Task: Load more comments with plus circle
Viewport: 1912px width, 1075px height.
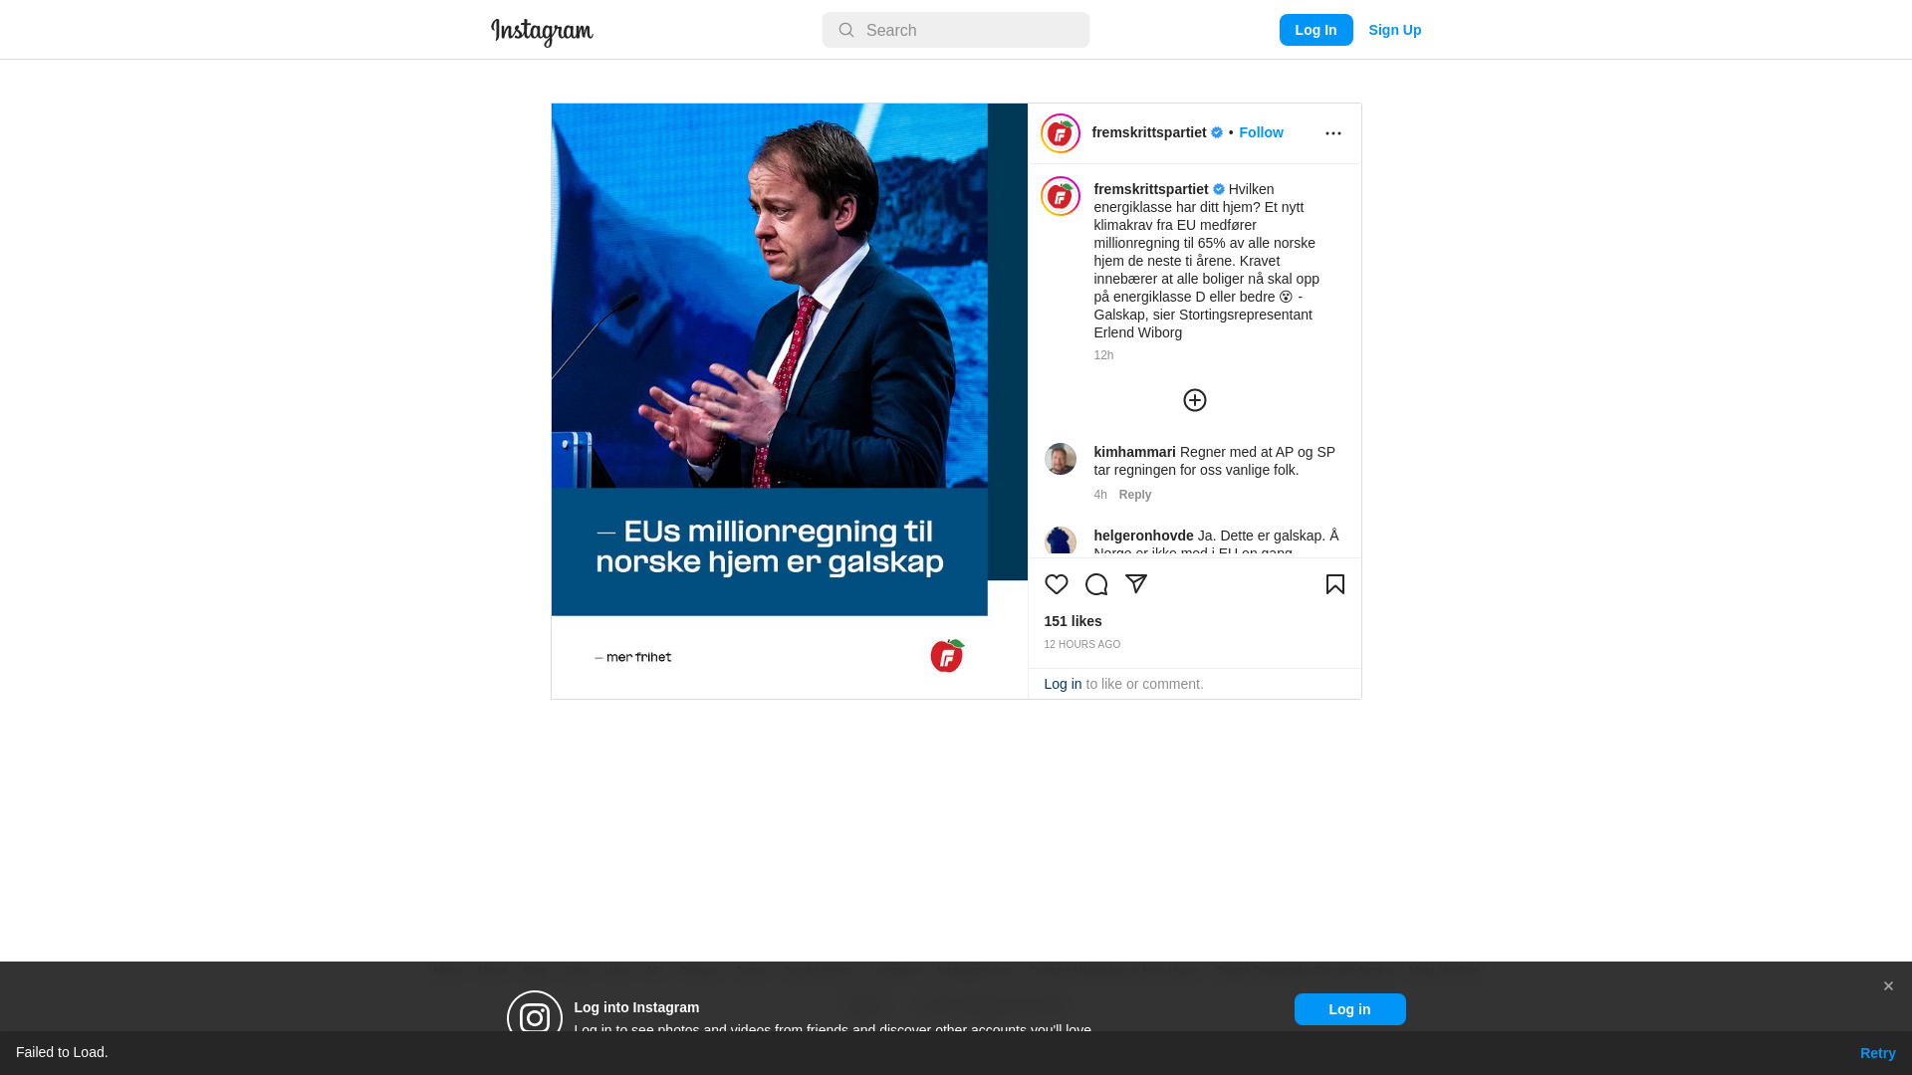Action: click(1195, 400)
